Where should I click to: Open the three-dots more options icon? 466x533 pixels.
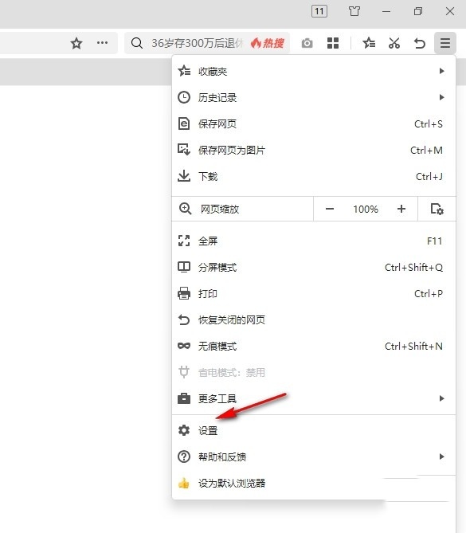[x=102, y=43]
